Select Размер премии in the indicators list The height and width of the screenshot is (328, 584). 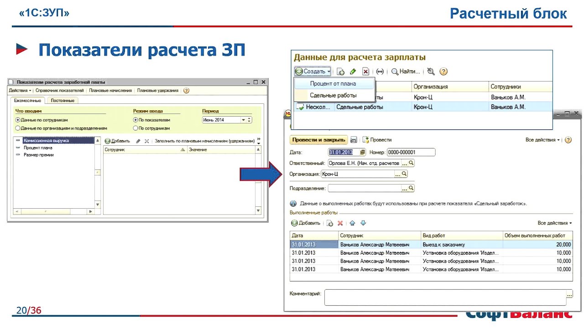point(38,155)
